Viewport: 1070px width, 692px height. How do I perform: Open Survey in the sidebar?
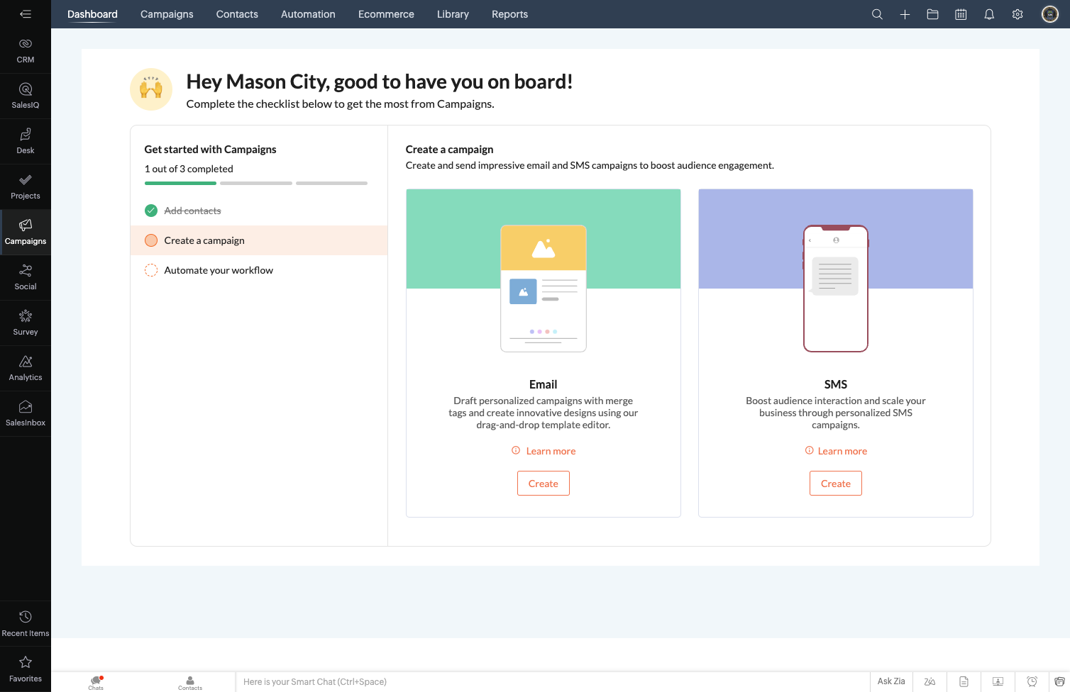[x=26, y=323]
